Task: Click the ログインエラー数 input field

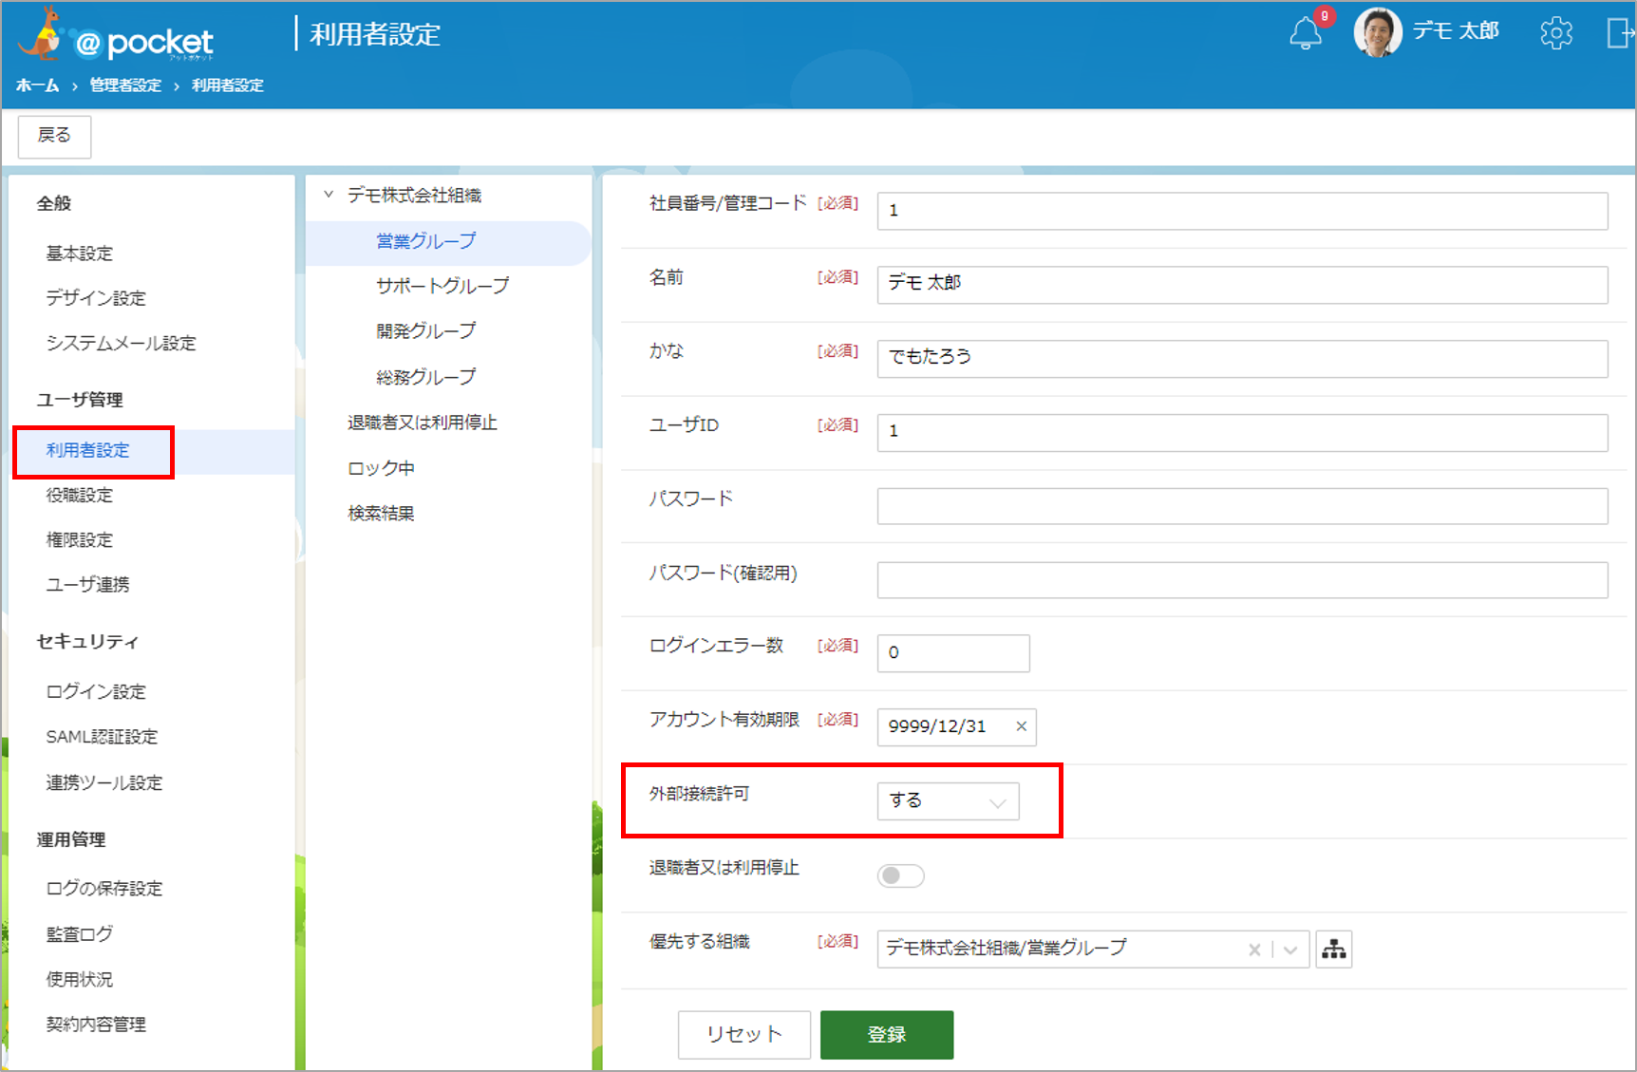Action: pos(953,653)
